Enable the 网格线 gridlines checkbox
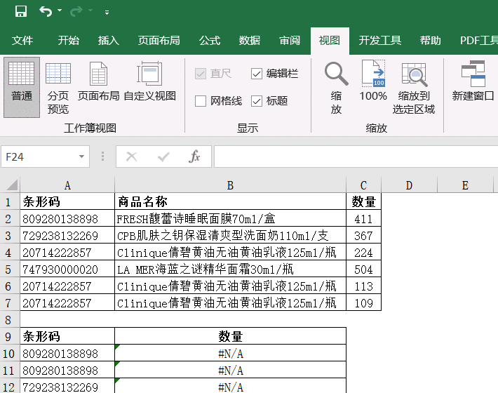Viewport: 498px width, 393px height. pos(201,101)
